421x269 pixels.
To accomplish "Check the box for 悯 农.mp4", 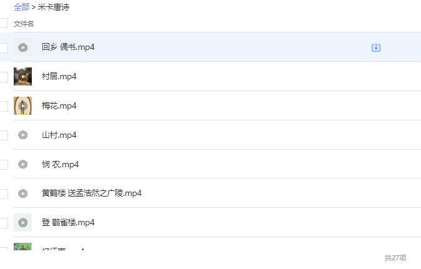I will click(x=3, y=165).
